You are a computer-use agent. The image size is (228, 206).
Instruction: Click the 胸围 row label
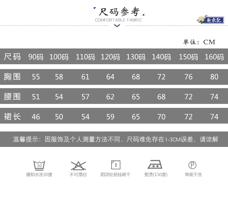coord(12,77)
